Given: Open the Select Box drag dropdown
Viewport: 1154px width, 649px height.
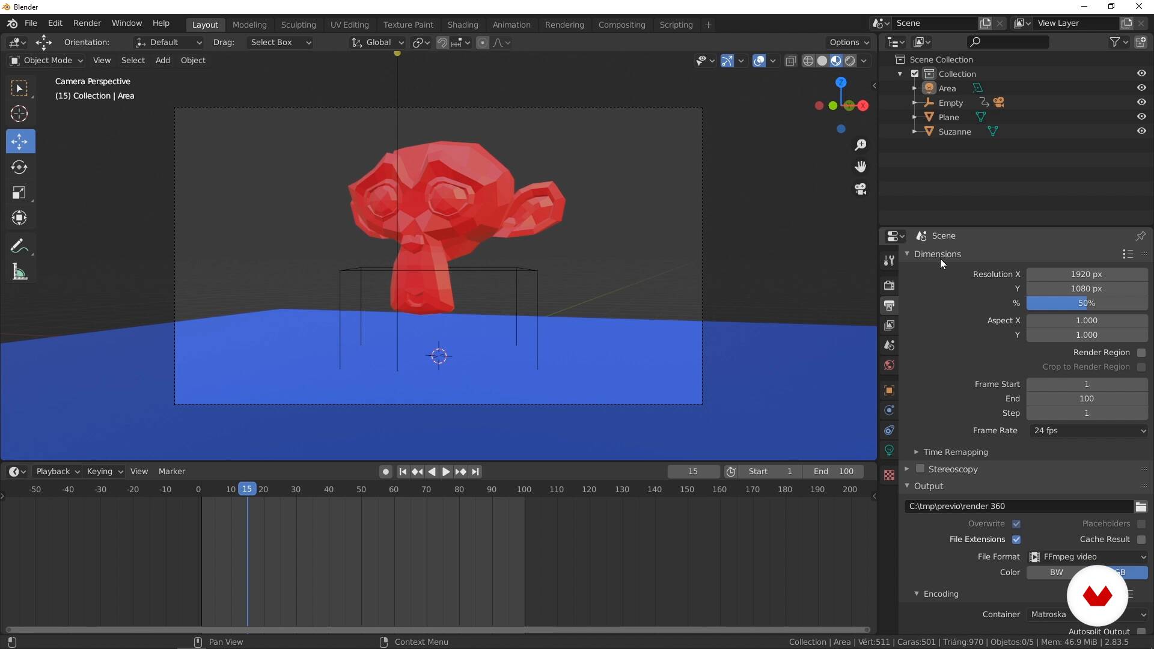Looking at the screenshot, I should pos(279,43).
